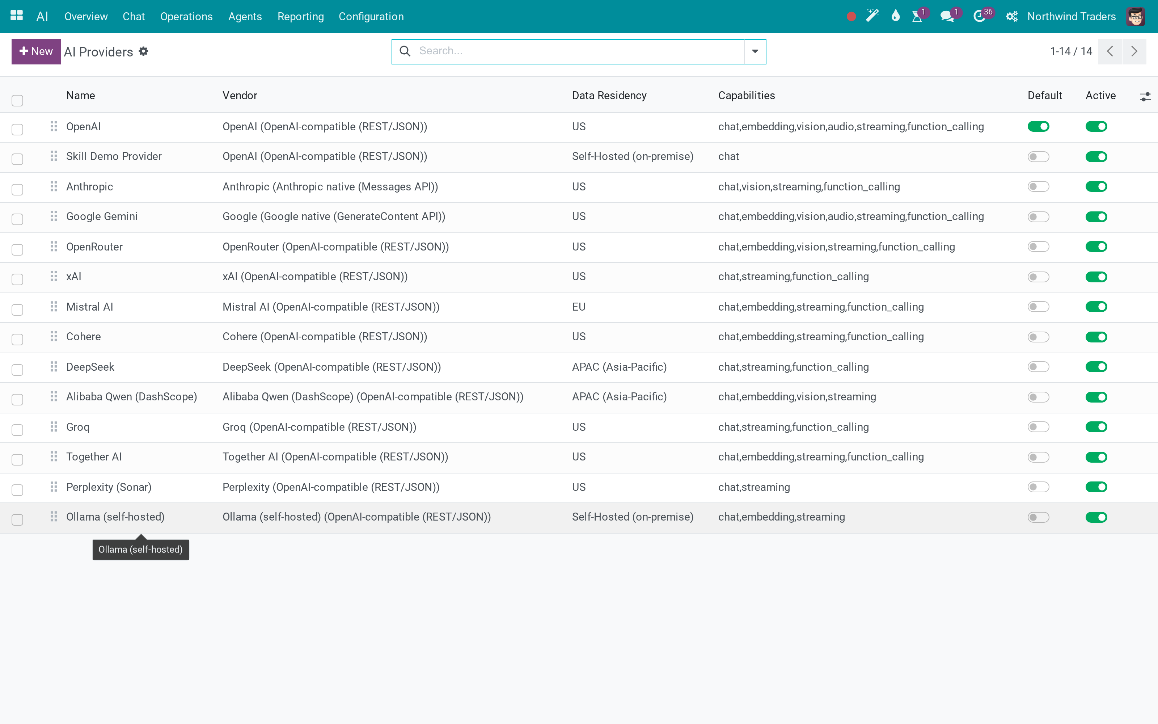Enable Default toggle for Anthropic
The height and width of the screenshot is (724, 1158).
click(1038, 186)
